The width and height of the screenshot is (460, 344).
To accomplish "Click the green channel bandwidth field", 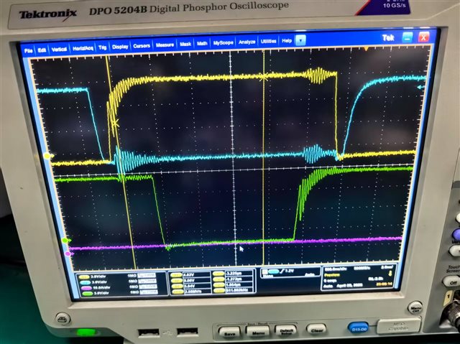I will (149, 292).
